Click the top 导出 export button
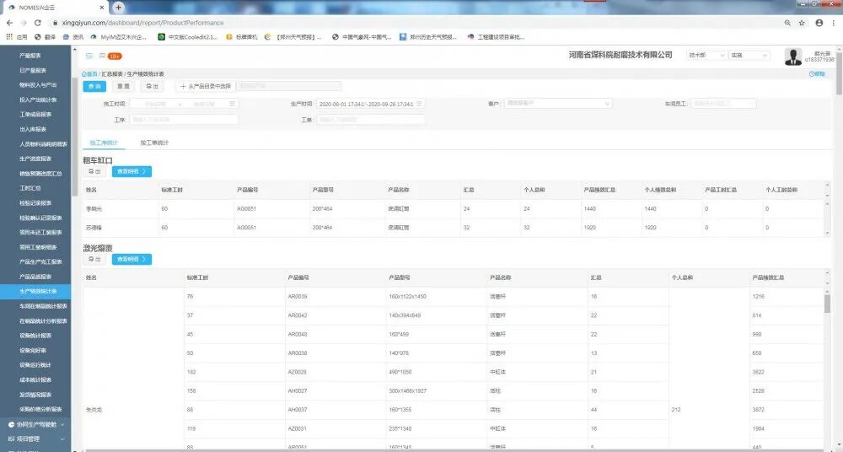The height and width of the screenshot is (452, 843). pyautogui.click(x=152, y=86)
